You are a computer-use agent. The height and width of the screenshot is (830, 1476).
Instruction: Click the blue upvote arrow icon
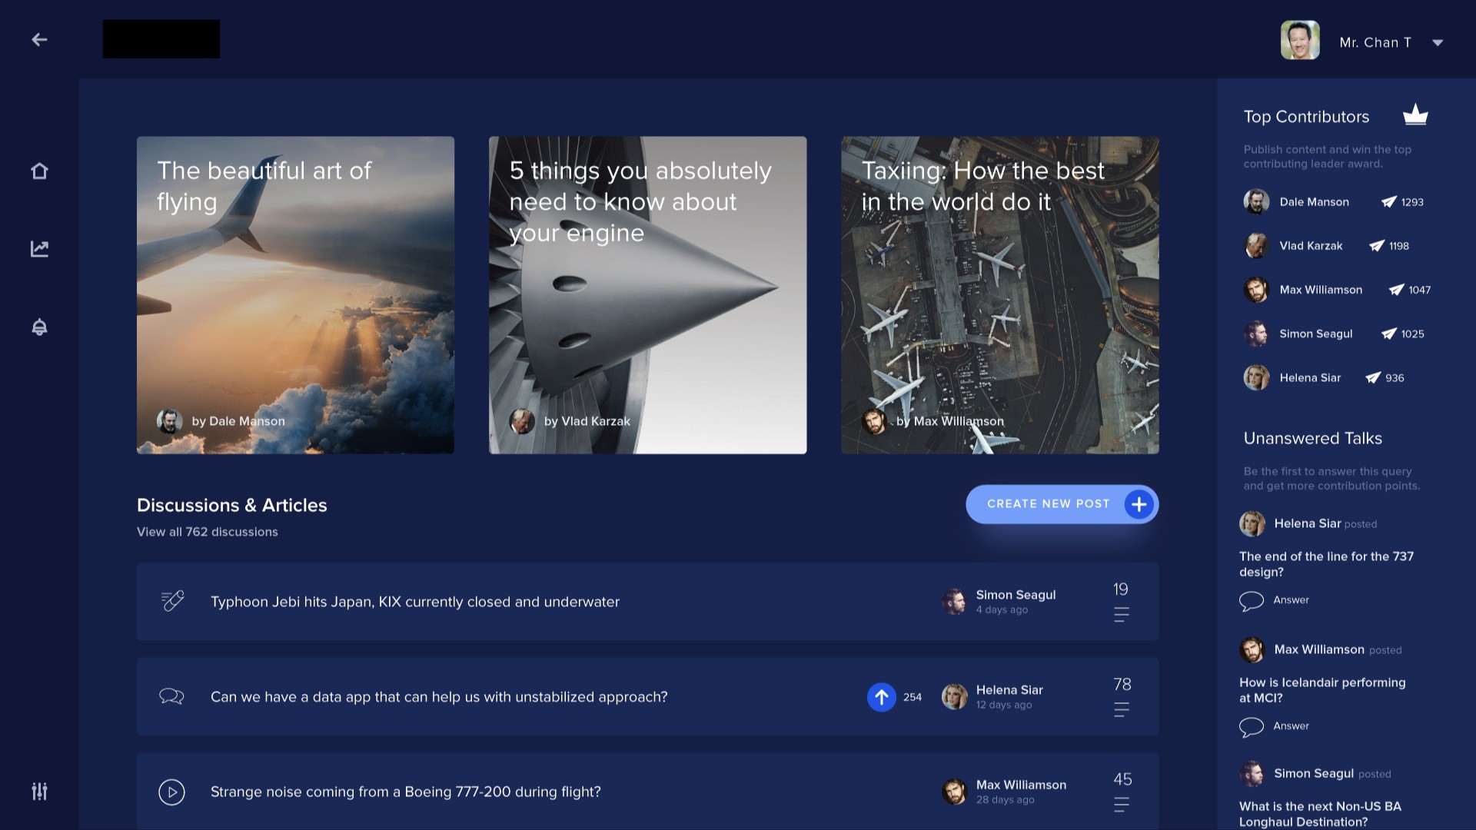(881, 697)
